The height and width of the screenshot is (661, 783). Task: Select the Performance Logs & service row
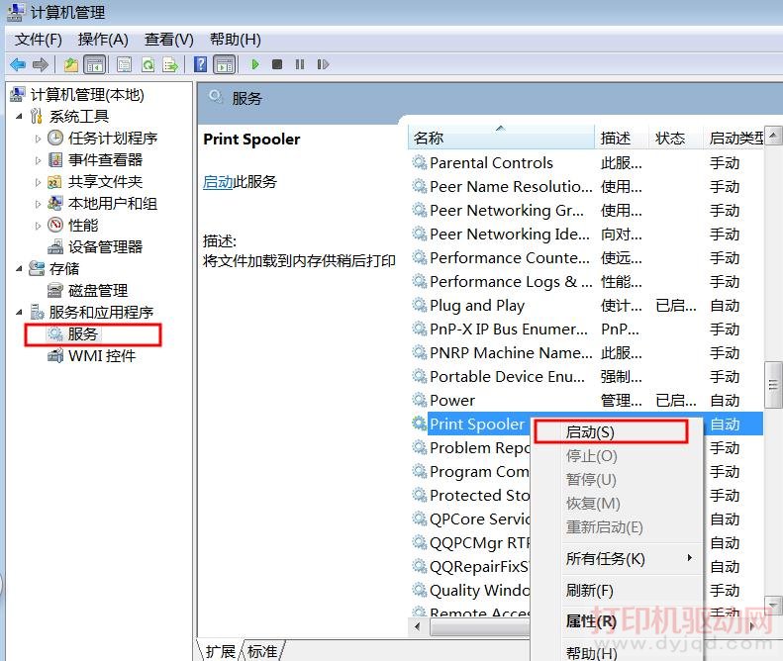(586, 282)
